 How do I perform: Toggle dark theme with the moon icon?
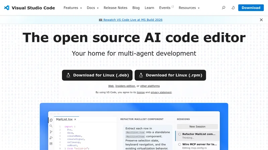[233, 8]
